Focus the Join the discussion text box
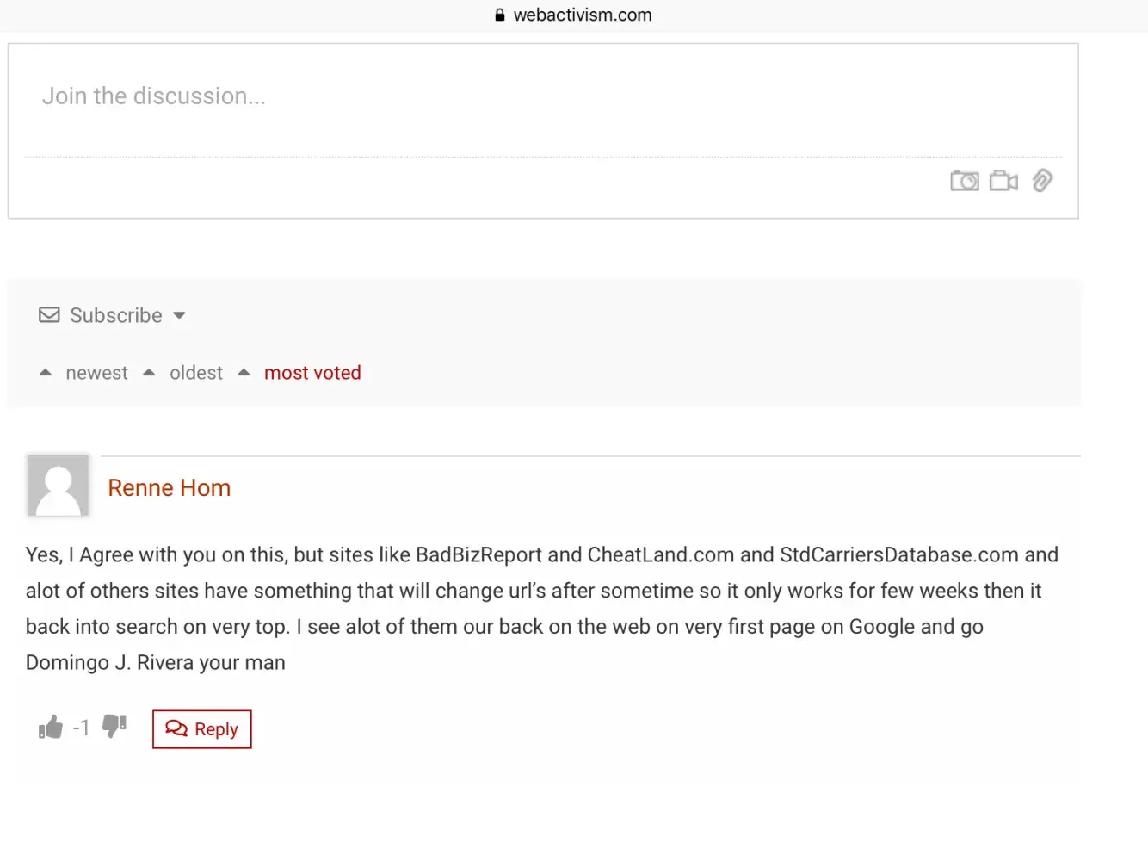The image size is (1148, 861). [x=542, y=96]
